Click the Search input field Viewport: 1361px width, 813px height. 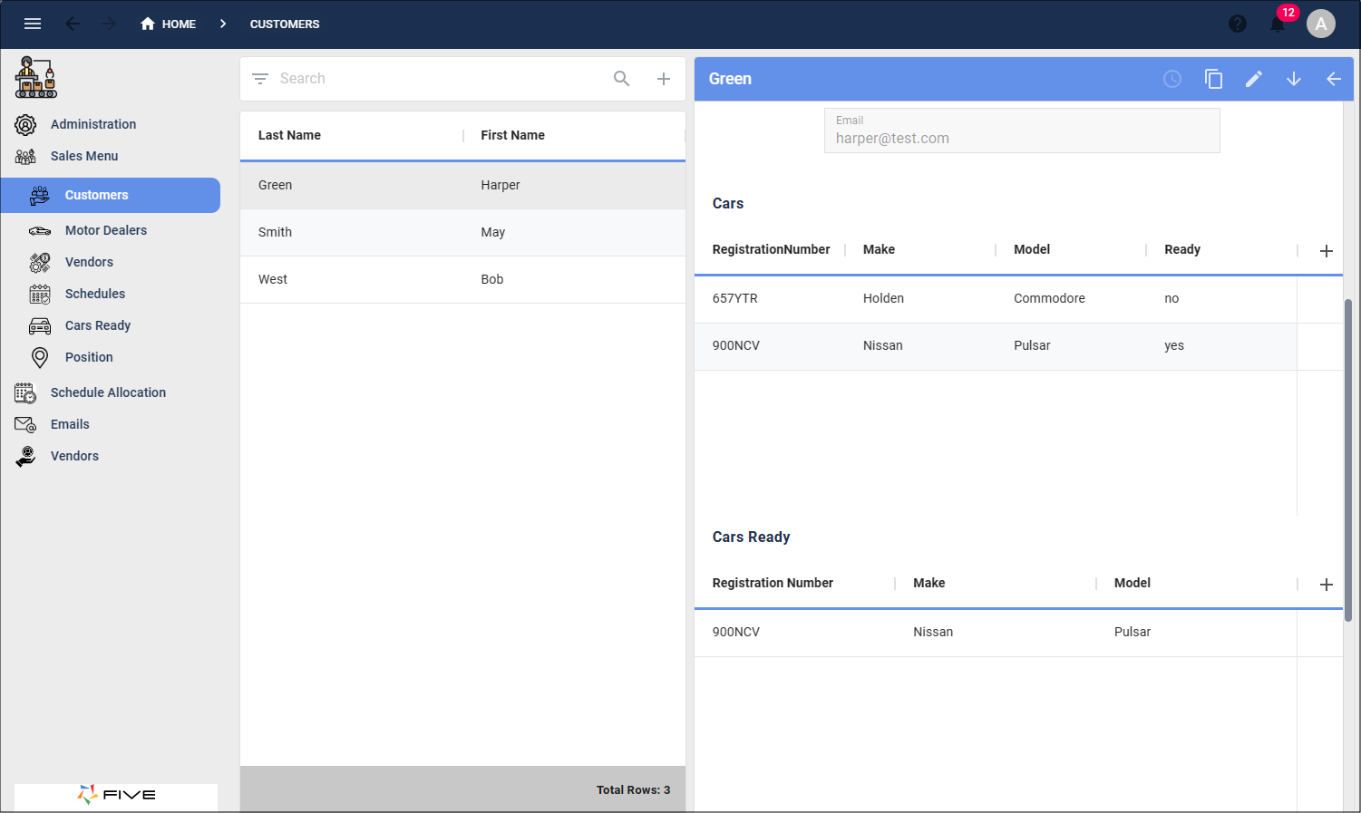tap(440, 79)
